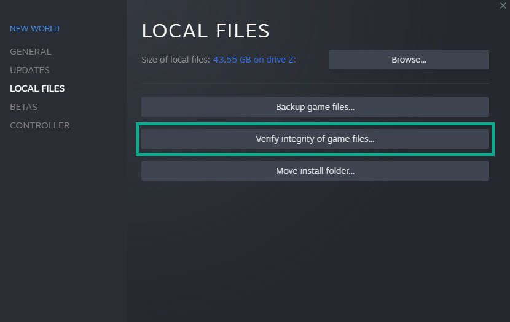This screenshot has height=322, width=510.
Task: Click the NEW WORLD game title
Action: [34, 29]
